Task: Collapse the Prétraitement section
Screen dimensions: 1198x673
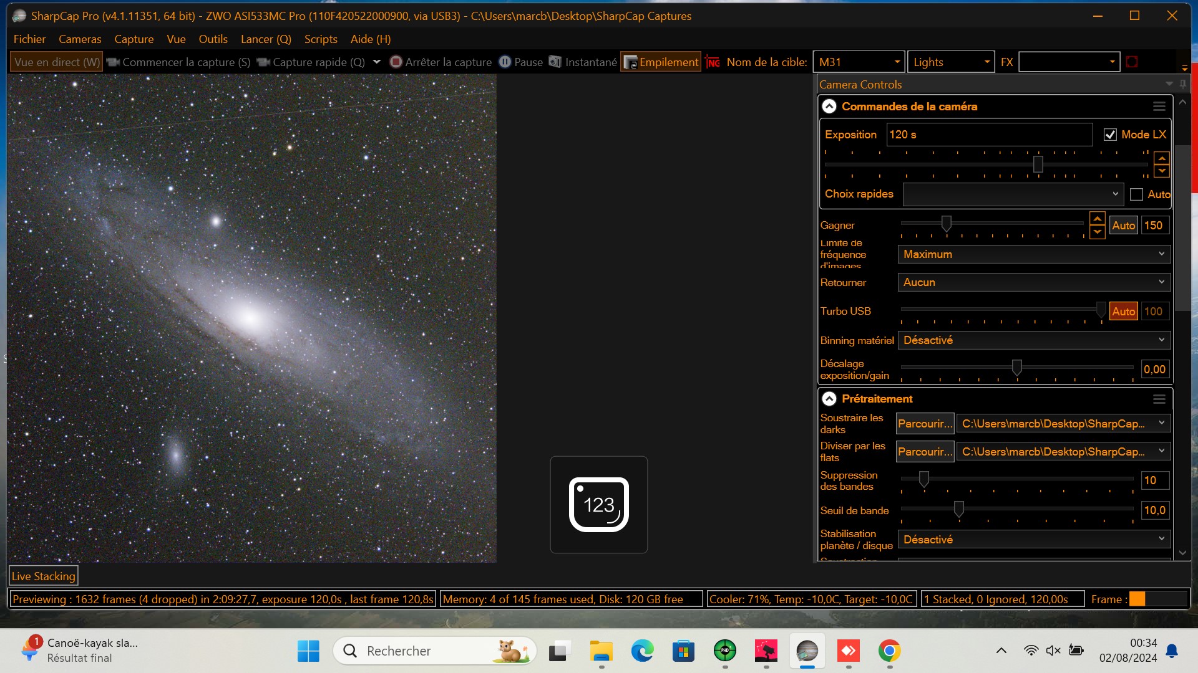Action: 829,399
